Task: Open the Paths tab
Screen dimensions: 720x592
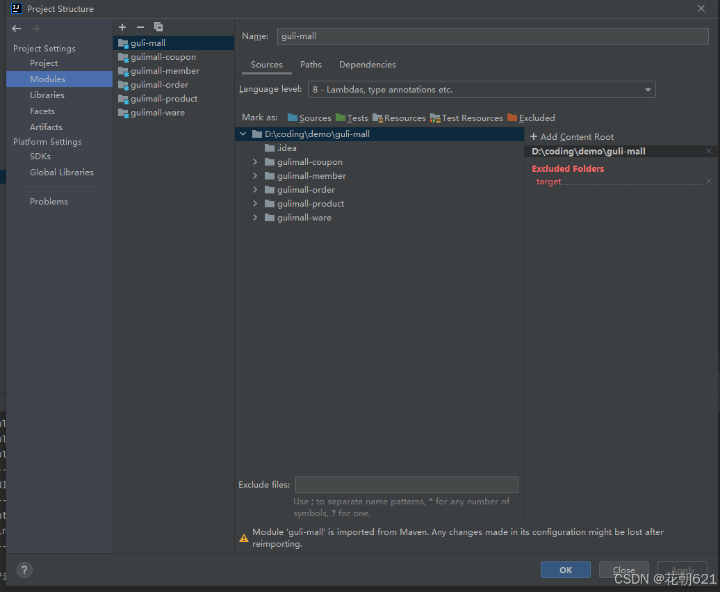Action: point(311,64)
